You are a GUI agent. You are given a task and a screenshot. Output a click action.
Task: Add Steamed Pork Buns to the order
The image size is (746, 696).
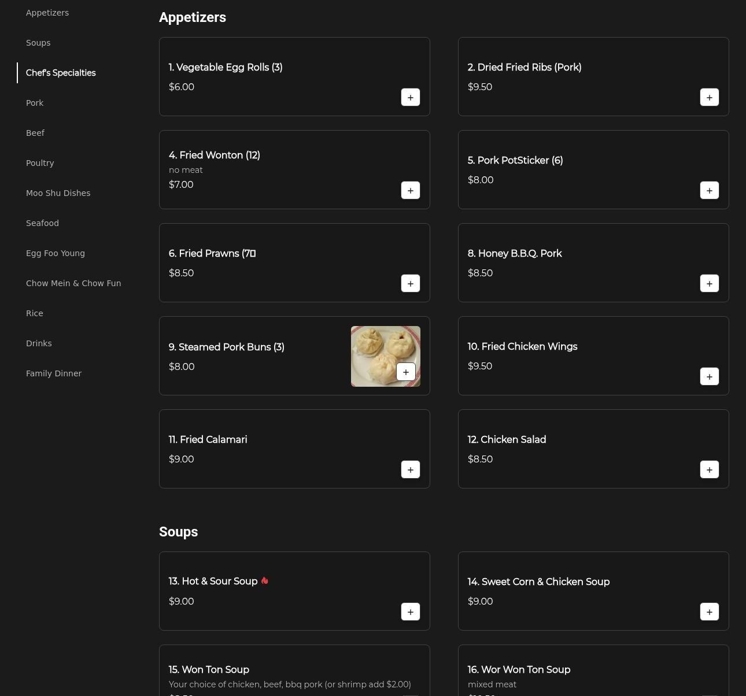click(x=406, y=372)
